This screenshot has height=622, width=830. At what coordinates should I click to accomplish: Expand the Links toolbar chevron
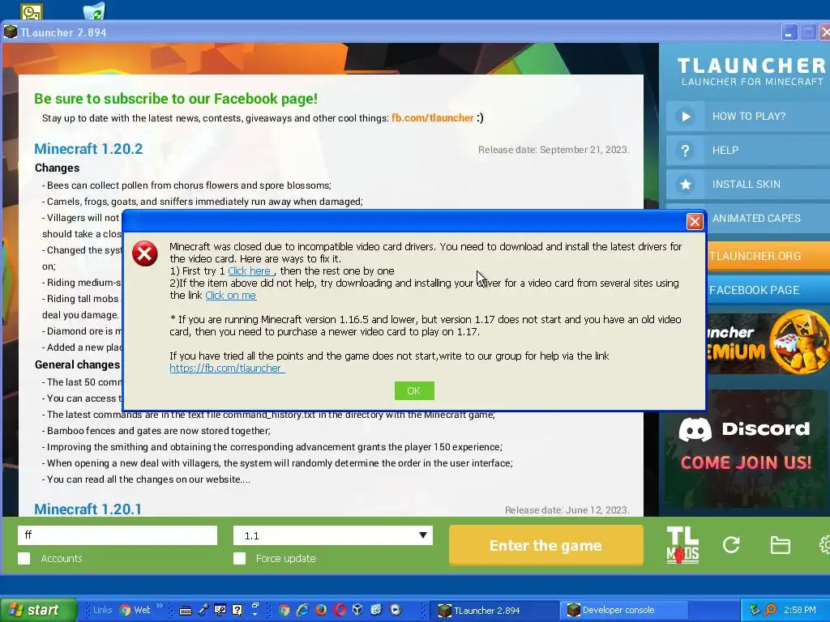[160, 606]
